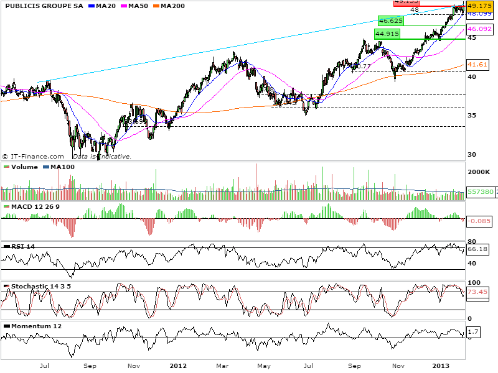Select the blue MA20 legend swatch

coord(92,6)
